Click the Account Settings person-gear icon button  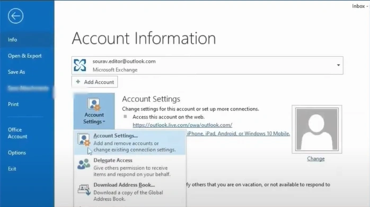[94, 111]
